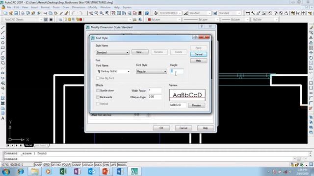Switch to the Model tab
Viewport: 314px width, 176px height.
click(28, 145)
